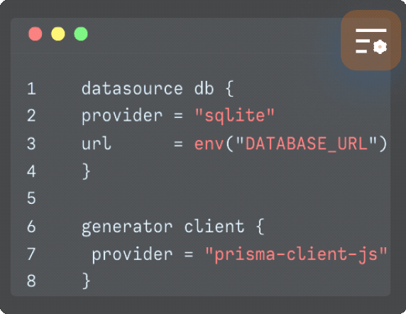406x314 pixels.
Task: Select line number 3 in gutter
Action: 32,144
